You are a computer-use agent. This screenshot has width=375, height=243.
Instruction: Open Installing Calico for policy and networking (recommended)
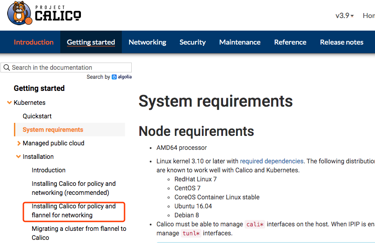[x=74, y=188]
